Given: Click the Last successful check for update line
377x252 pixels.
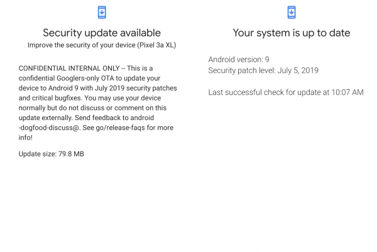Looking at the screenshot, I should 286,92.
